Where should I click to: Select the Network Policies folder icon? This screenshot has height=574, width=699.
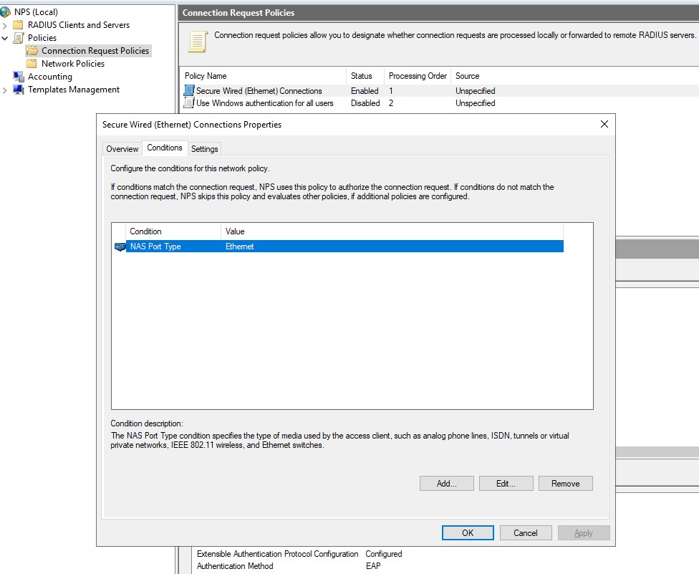point(32,64)
